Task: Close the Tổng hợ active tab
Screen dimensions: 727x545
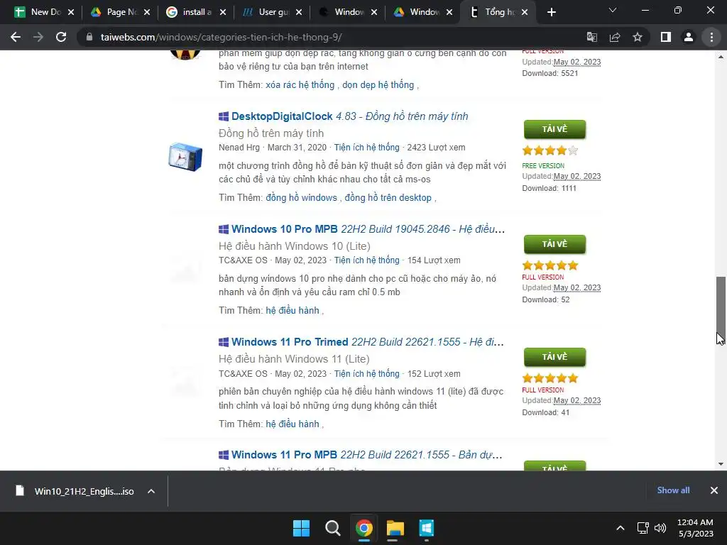Action: coord(525,12)
